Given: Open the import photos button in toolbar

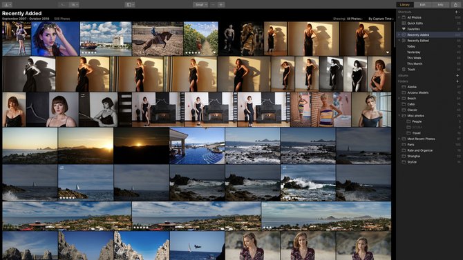Looking at the screenshot, I should [x=6, y=5].
